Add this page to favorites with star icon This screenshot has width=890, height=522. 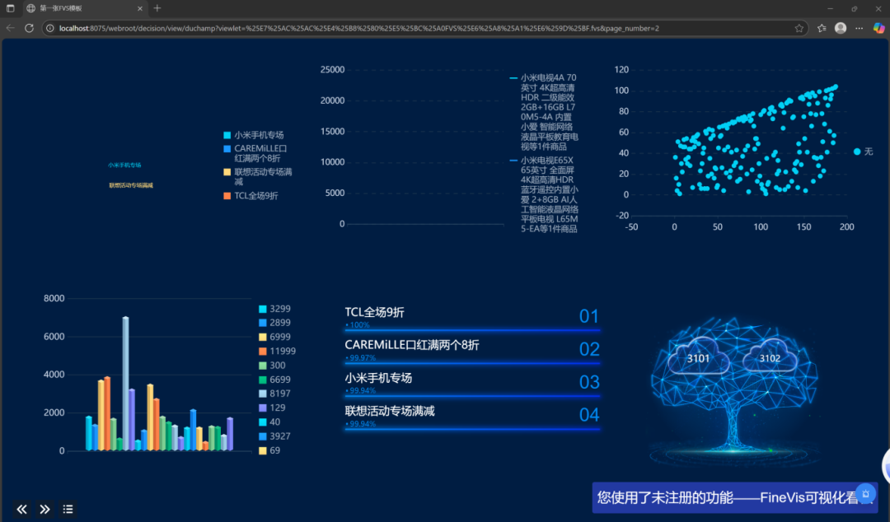799,28
